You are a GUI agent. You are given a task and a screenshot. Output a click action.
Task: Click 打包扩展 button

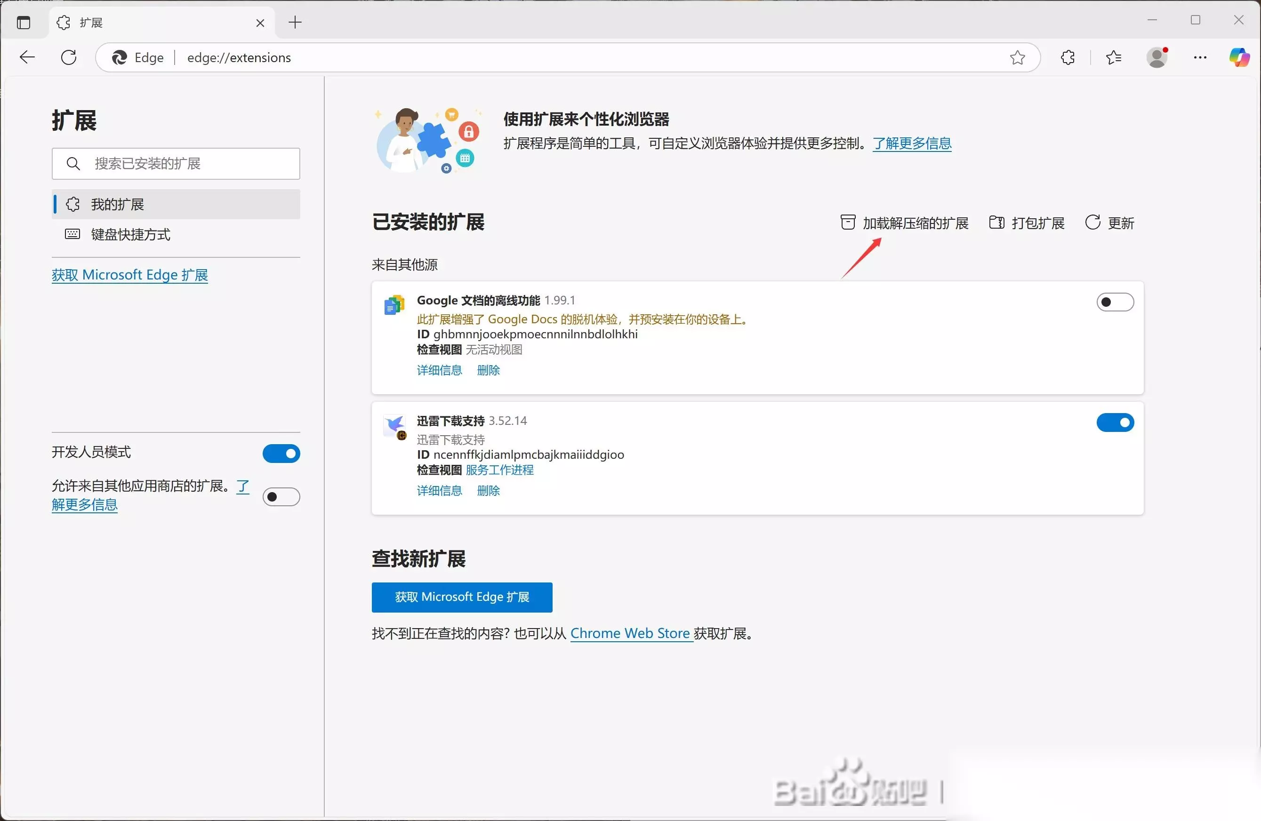pos(1027,223)
